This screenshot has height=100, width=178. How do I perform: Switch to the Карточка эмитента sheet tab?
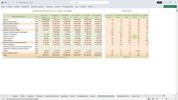pyautogui.click(x=52, y=96)
